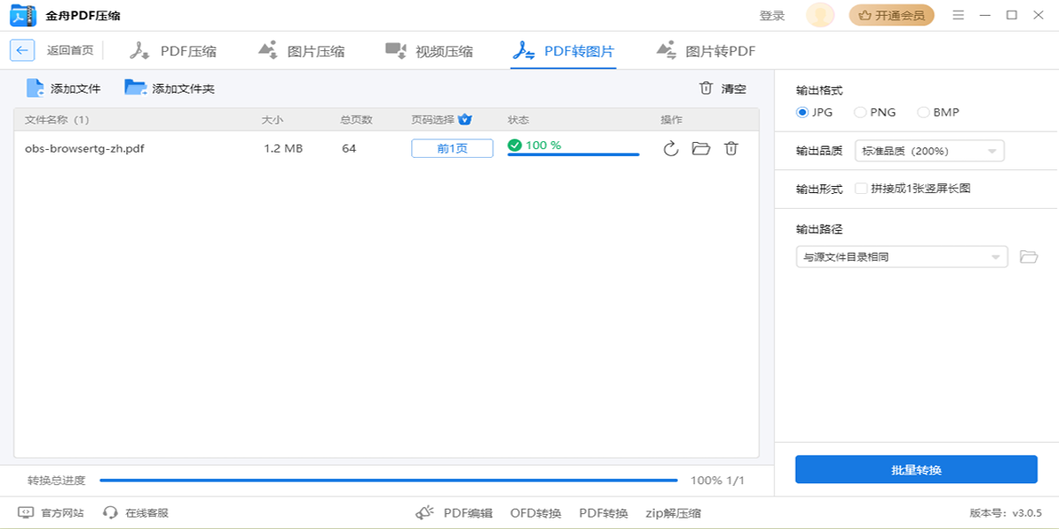Click the 添加文件夹 add folder icon
Screen dimensions: 1059x529
click(134, 87)
